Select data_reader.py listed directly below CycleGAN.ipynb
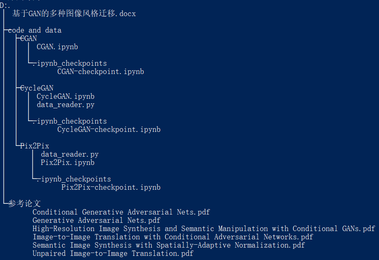The height and width of the screenshot is (260, 379). coord(65,105)
